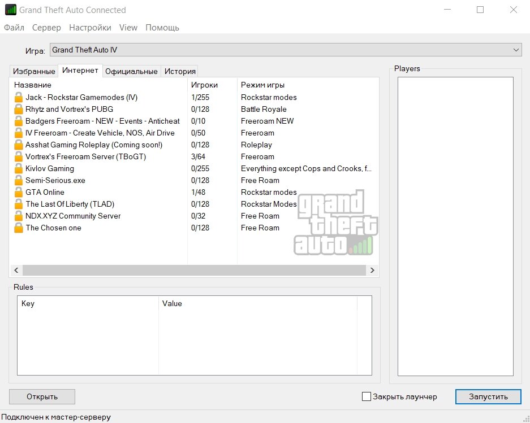
Task: Click player count '0/32' of NDX.XYZ server
Action: click(x=198, y=216)
